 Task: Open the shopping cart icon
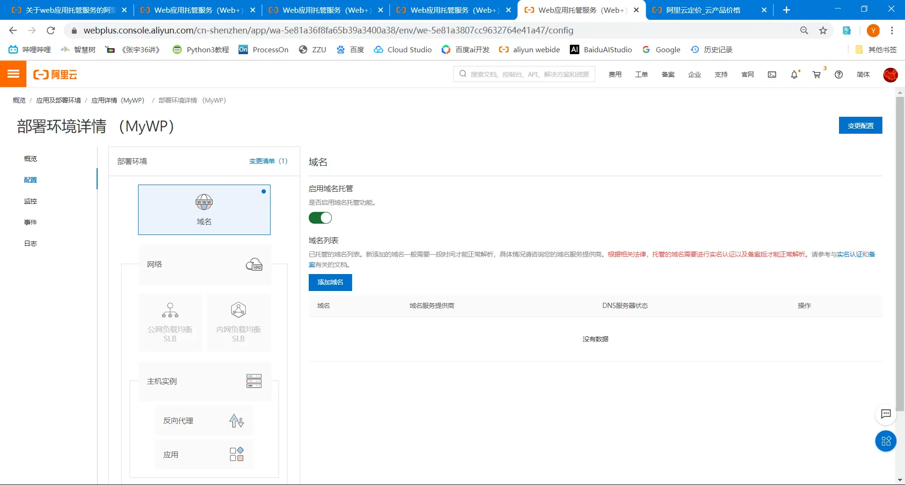817,74
